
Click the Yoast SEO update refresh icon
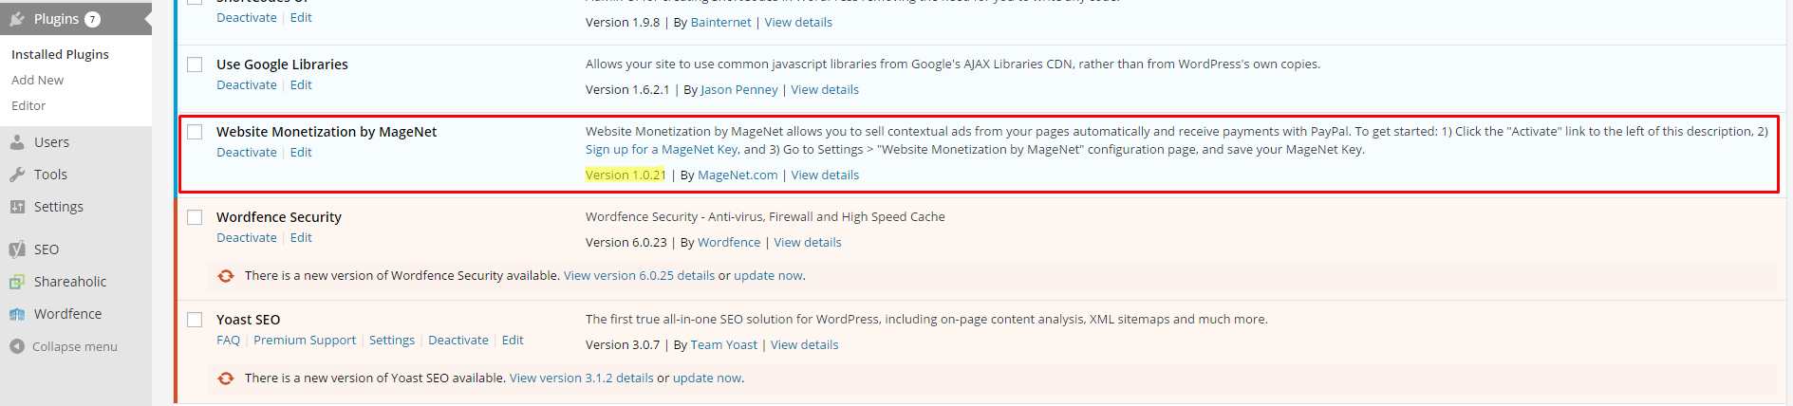tap(226, 378)
